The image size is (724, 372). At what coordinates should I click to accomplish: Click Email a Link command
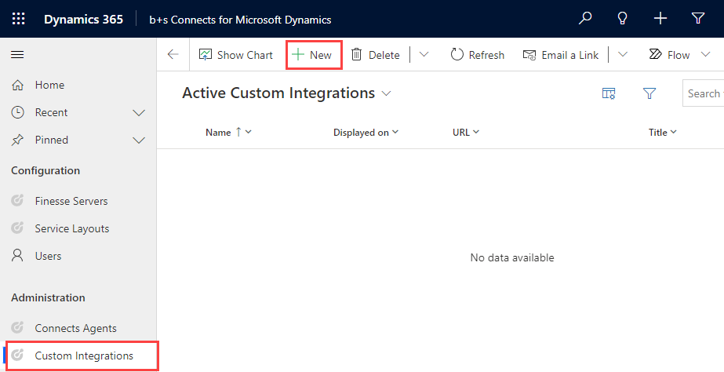pos(561,55)
